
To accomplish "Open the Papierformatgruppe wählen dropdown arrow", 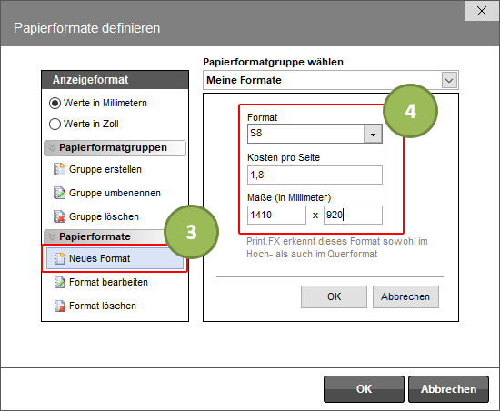I will click(449, 80).
